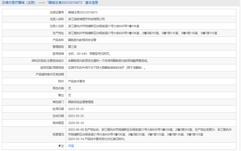Select the 注册人名称 label cell

click(x=57, y=19)
